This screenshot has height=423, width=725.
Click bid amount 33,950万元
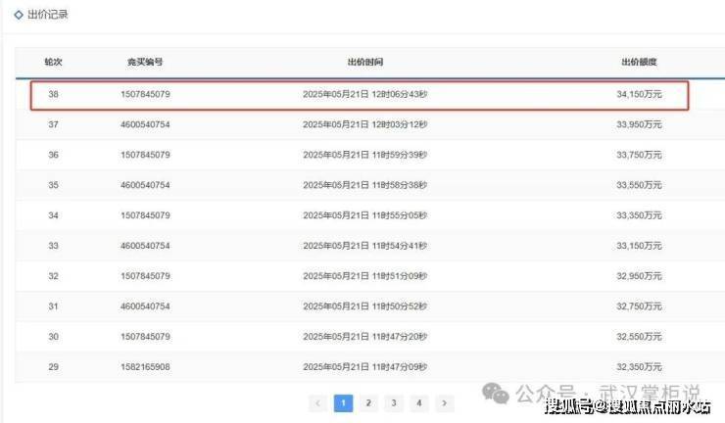(x=639, y=124)
